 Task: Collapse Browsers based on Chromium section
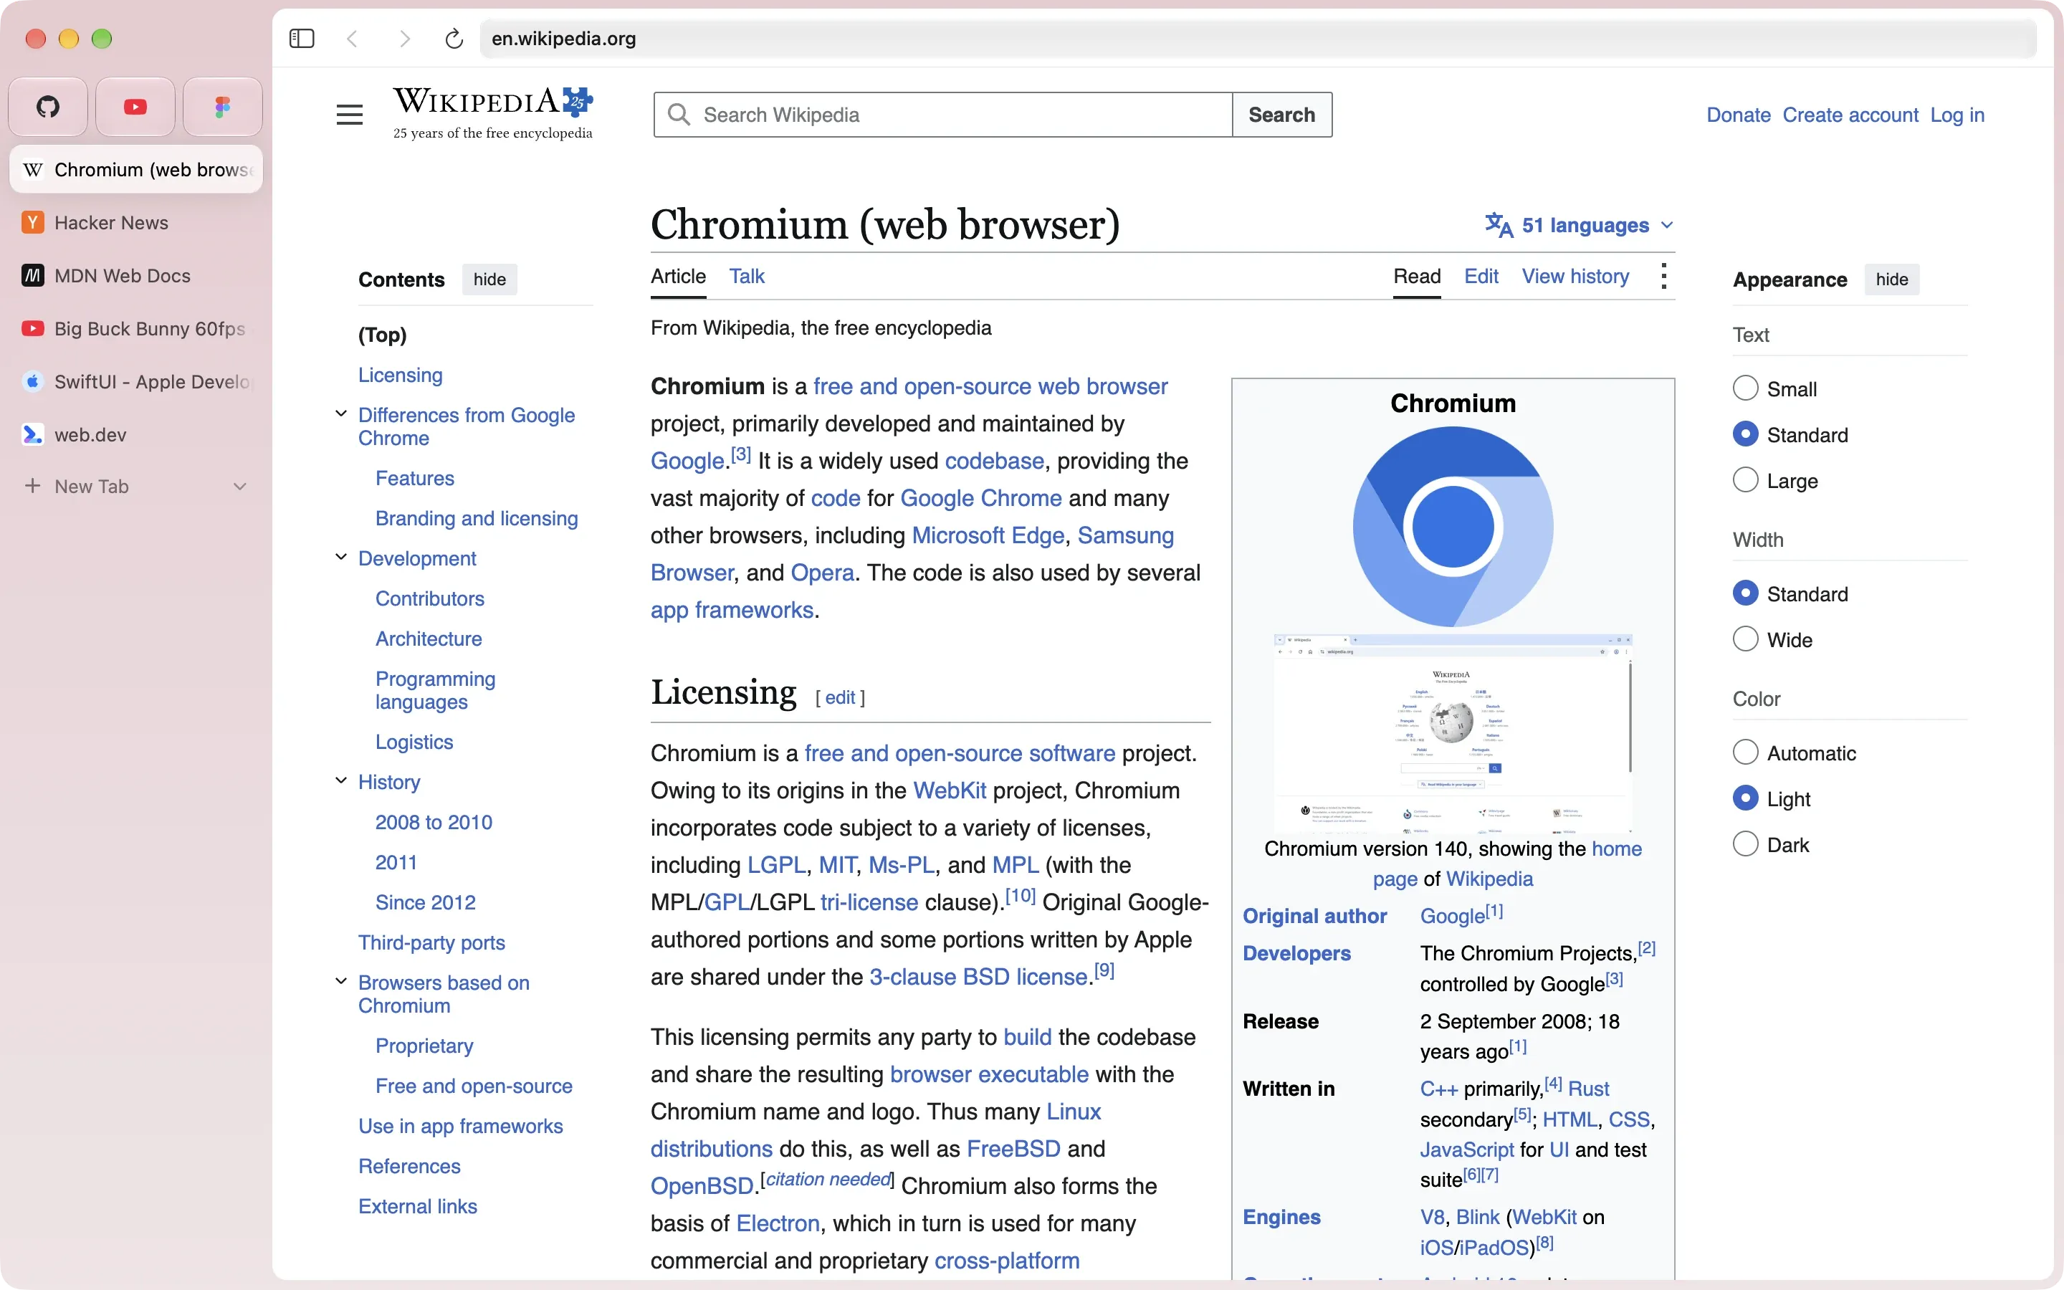tap(341, 981)
